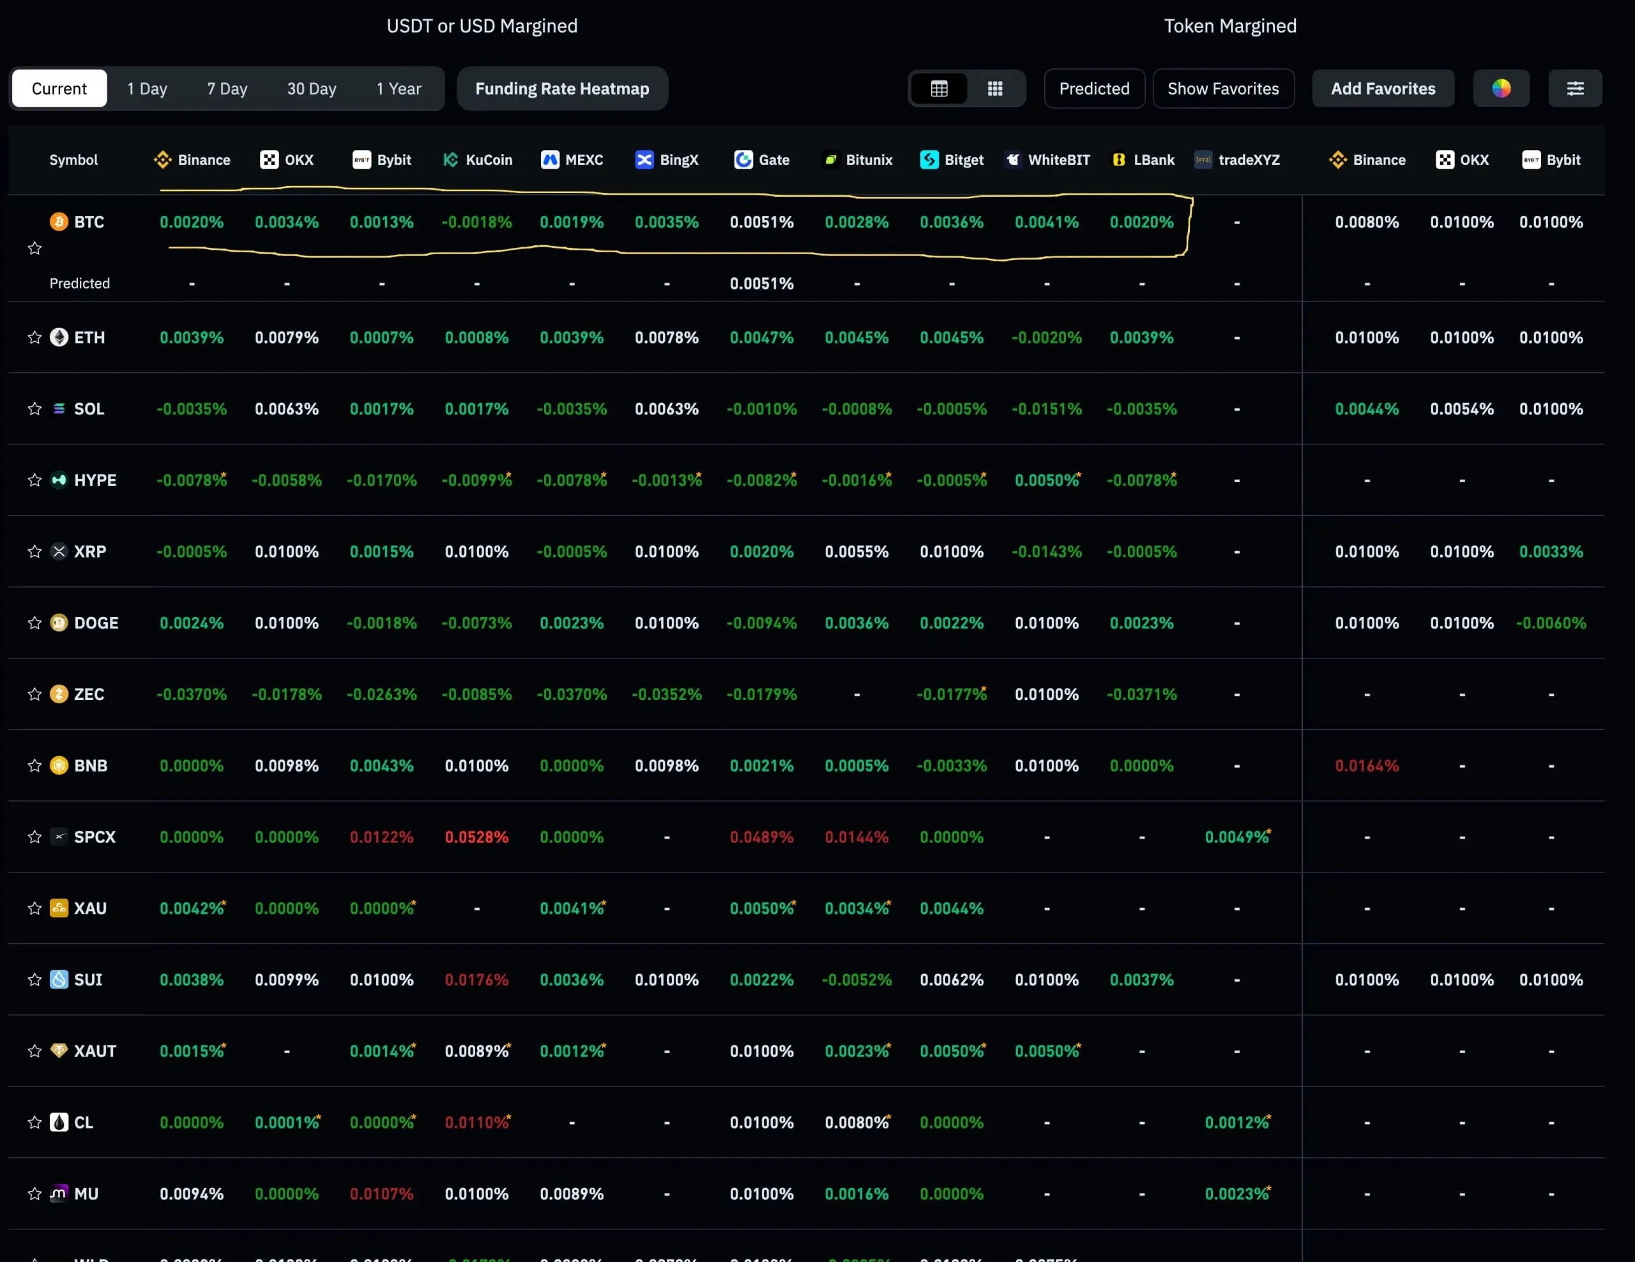1635x1262 pixels.
Task: Select the 7 Day tab
Action: pyautogui.click(x=227, y=88)
